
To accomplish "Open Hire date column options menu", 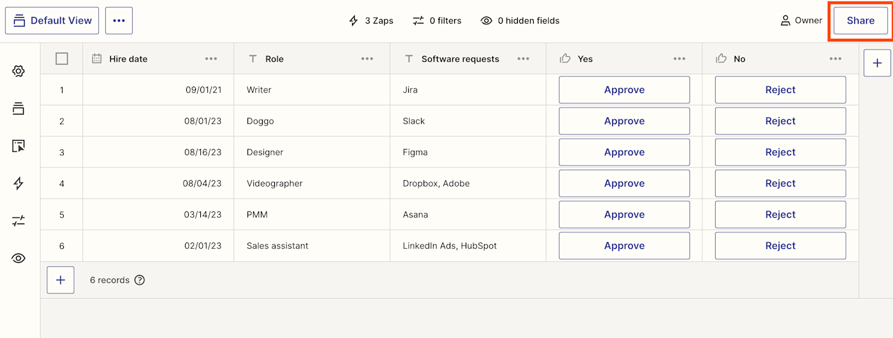I will (211, 59).
